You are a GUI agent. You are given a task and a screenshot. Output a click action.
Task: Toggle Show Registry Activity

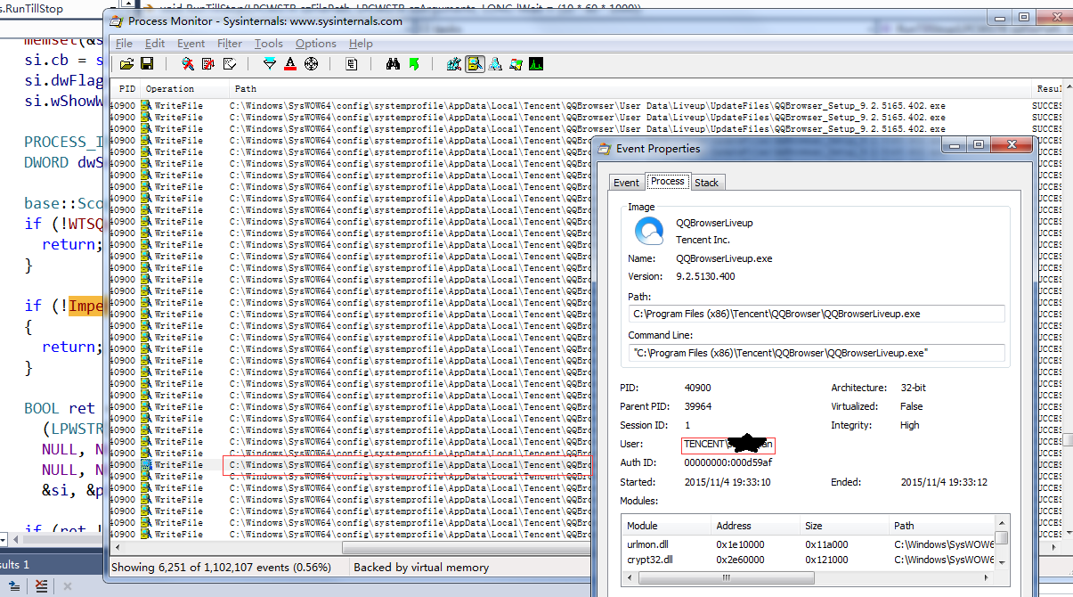pos(454,64)
